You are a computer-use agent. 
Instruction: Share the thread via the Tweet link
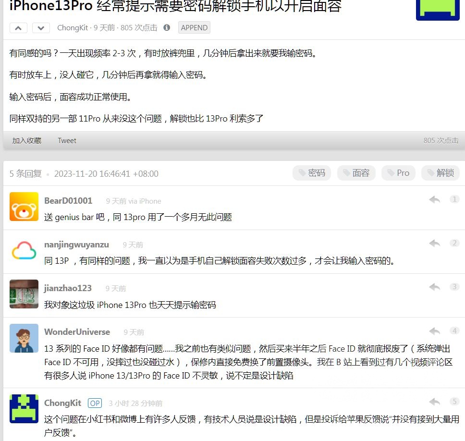click(x=67, y=140)
